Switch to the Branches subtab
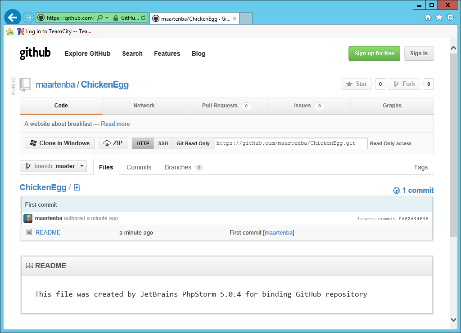461x333 pixels. tap(184, 167)
